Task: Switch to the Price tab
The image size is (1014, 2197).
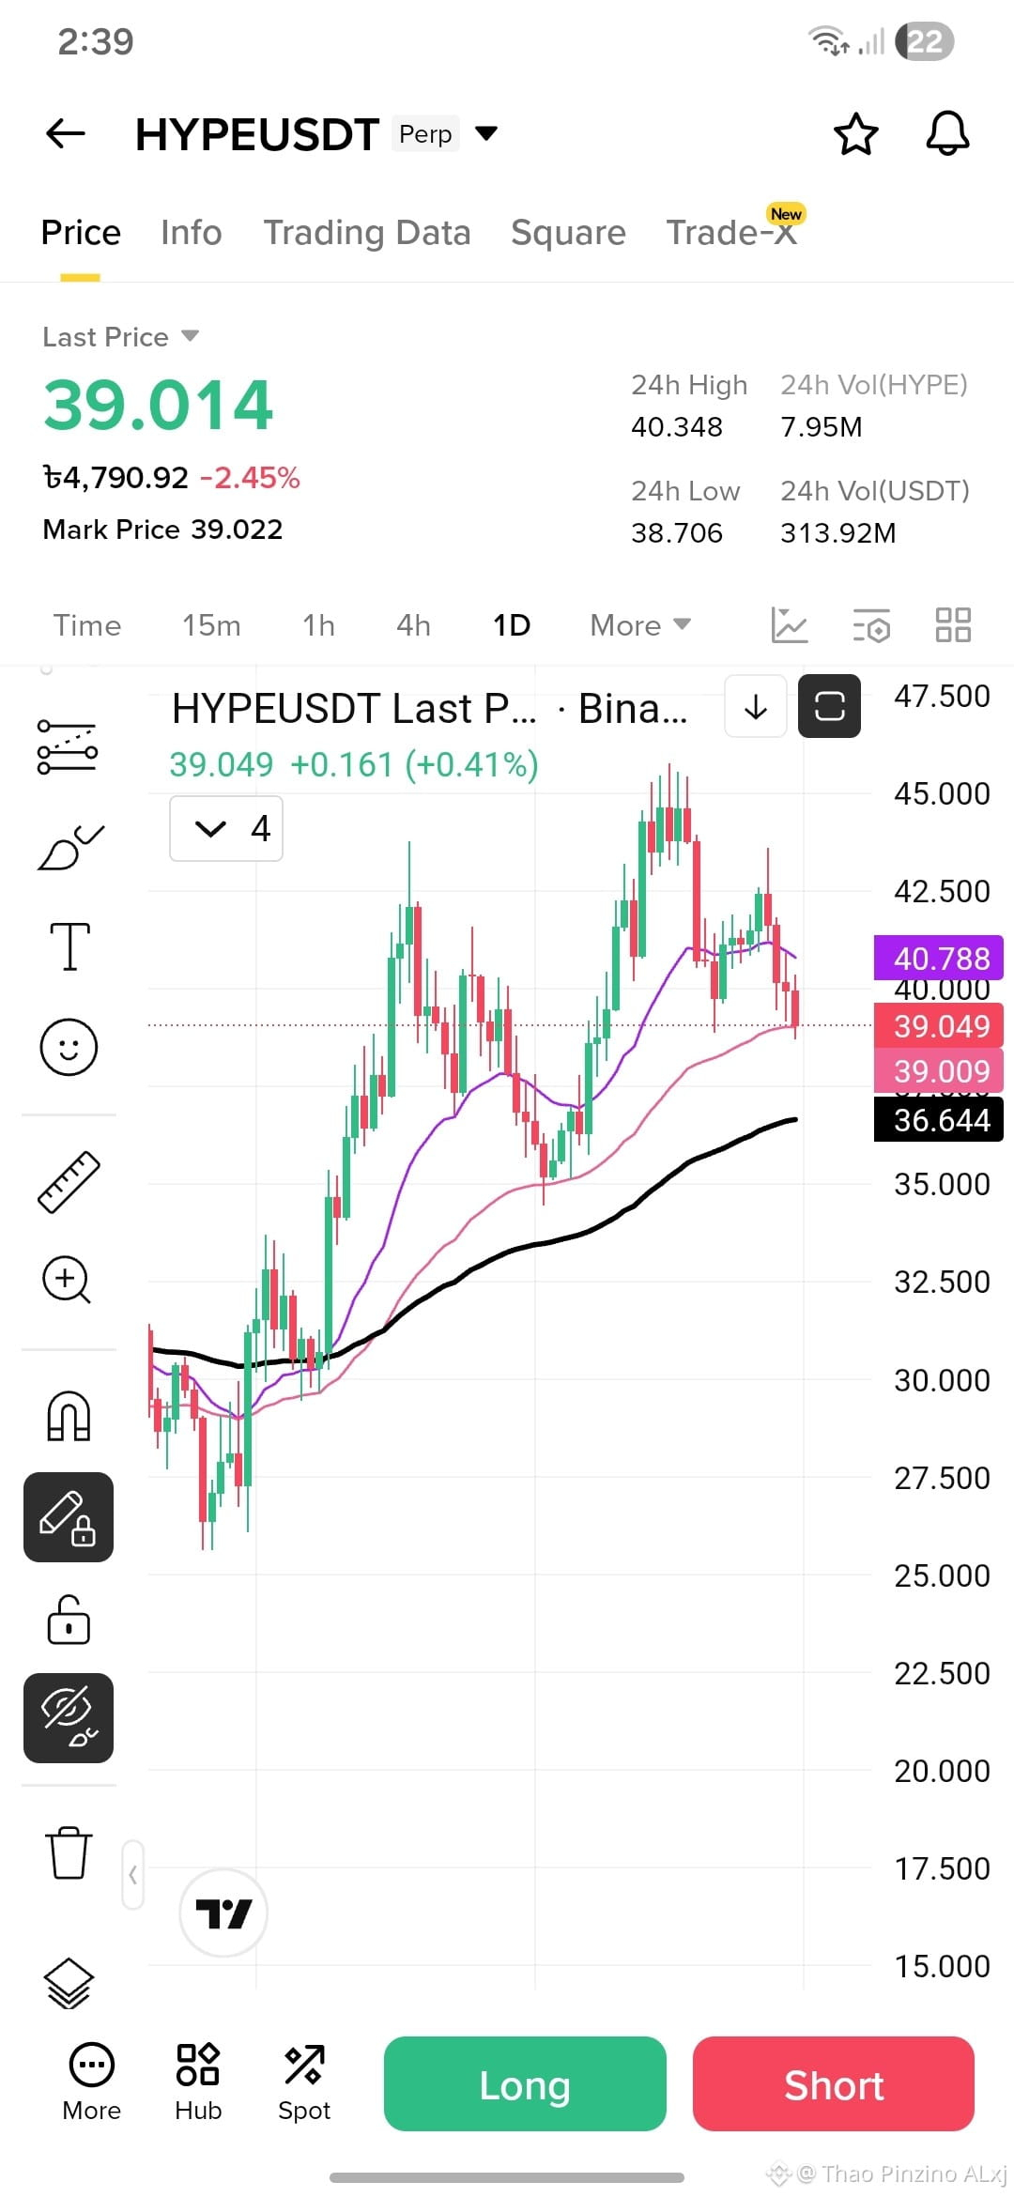Action: click(x=81, y=233)
